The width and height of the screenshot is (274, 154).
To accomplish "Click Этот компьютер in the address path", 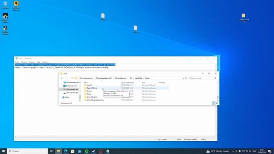I will click(x=86, y=78).
